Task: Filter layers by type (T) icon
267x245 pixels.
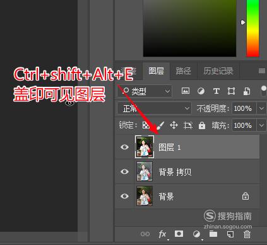Action: pos(217,91)
